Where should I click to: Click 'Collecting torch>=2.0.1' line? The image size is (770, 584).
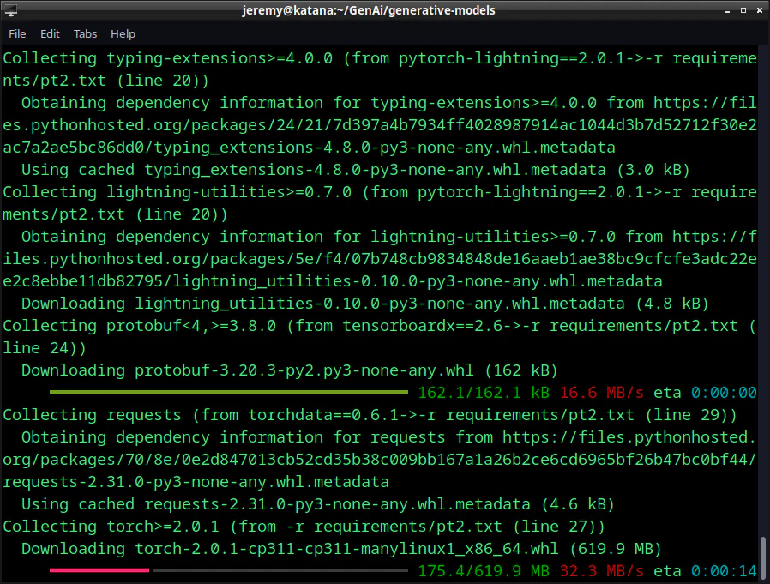pos(304,527)
